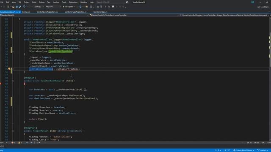Open the Help menu
Screen dimensions: 271x152
[x=91, y=2]
